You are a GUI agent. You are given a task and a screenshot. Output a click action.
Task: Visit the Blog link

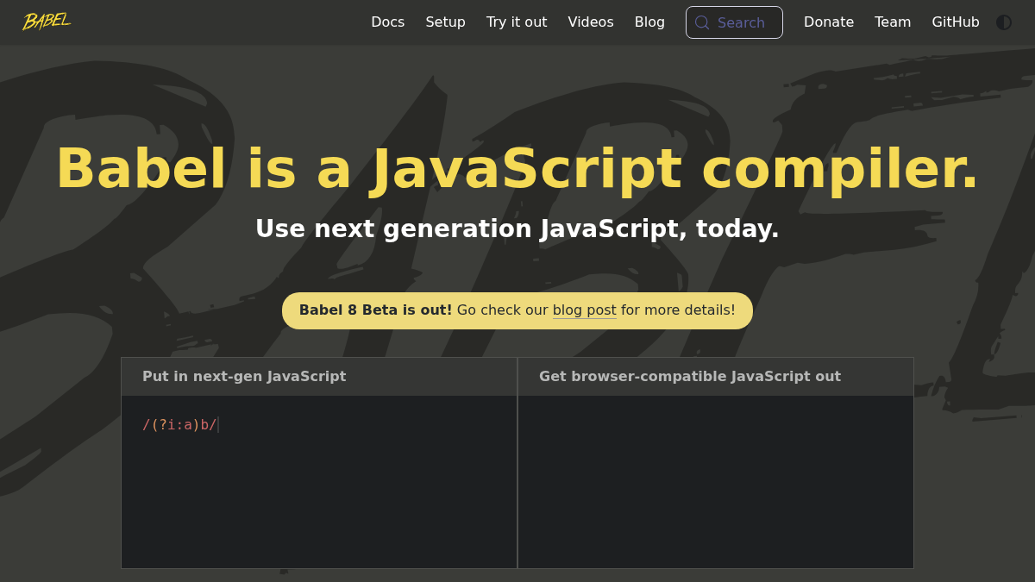[649, 22]
